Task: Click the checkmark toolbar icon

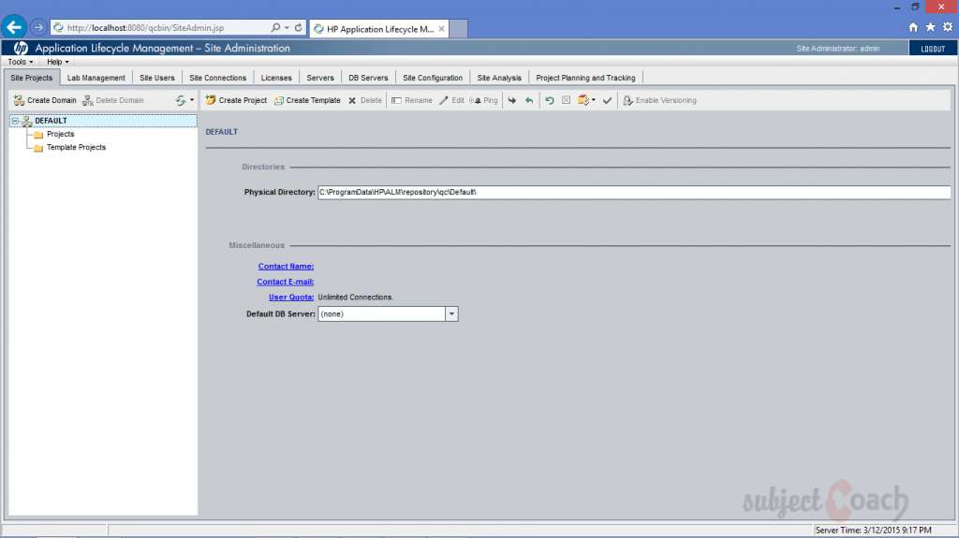Action: point(607,100)
